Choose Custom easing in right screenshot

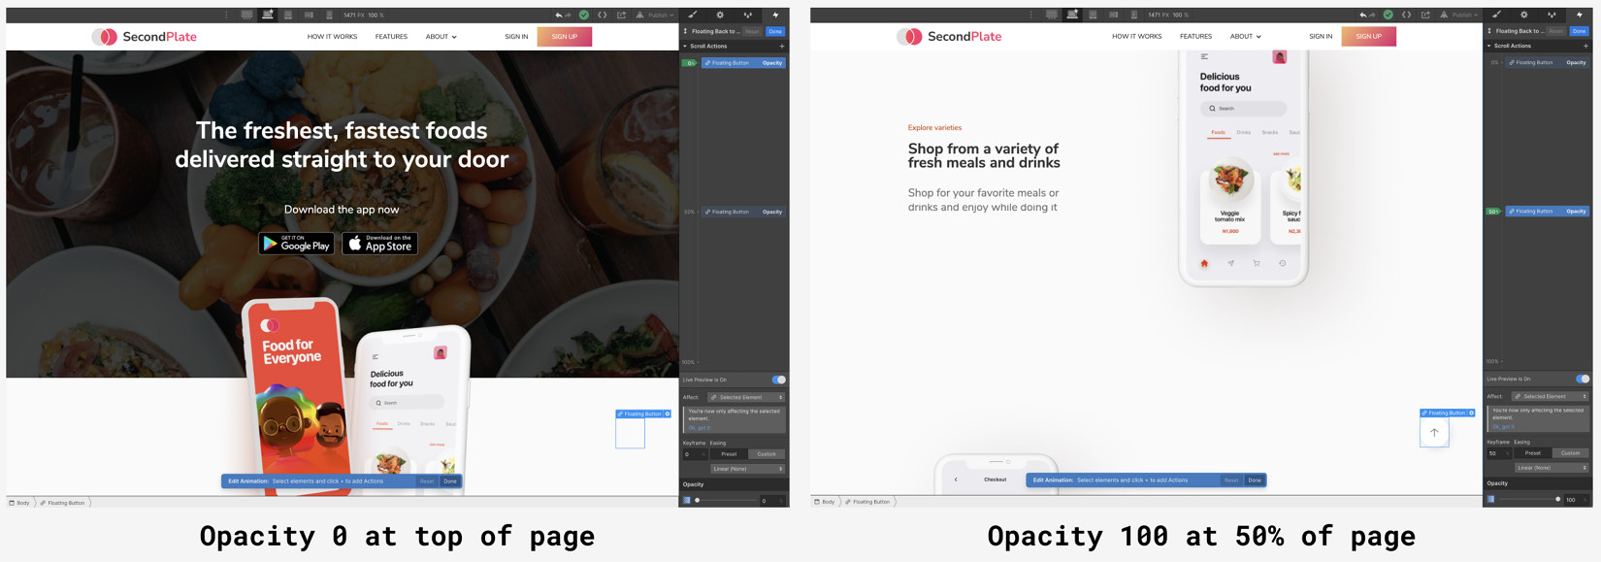[1571, 453]
